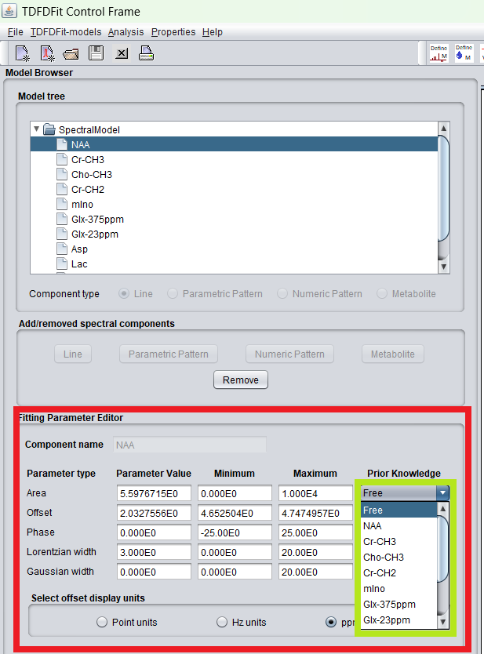484x654 pixels.
Task: Click the model tree scroll up arrow
Action: (x=443, y=129)
